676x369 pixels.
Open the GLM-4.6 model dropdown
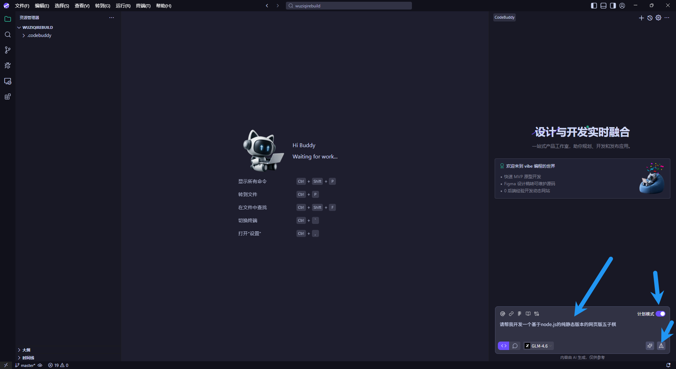(539, 346)
